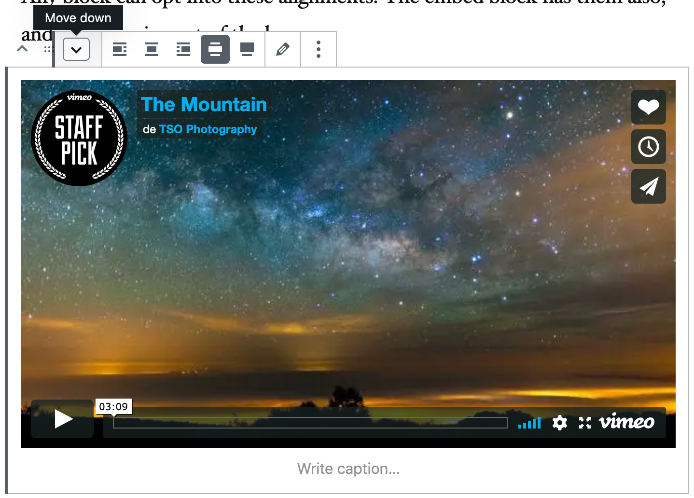This screenshot has width=694, height=498.
Task: Select the Align center toolbar icon
Action: pos(152,49)
